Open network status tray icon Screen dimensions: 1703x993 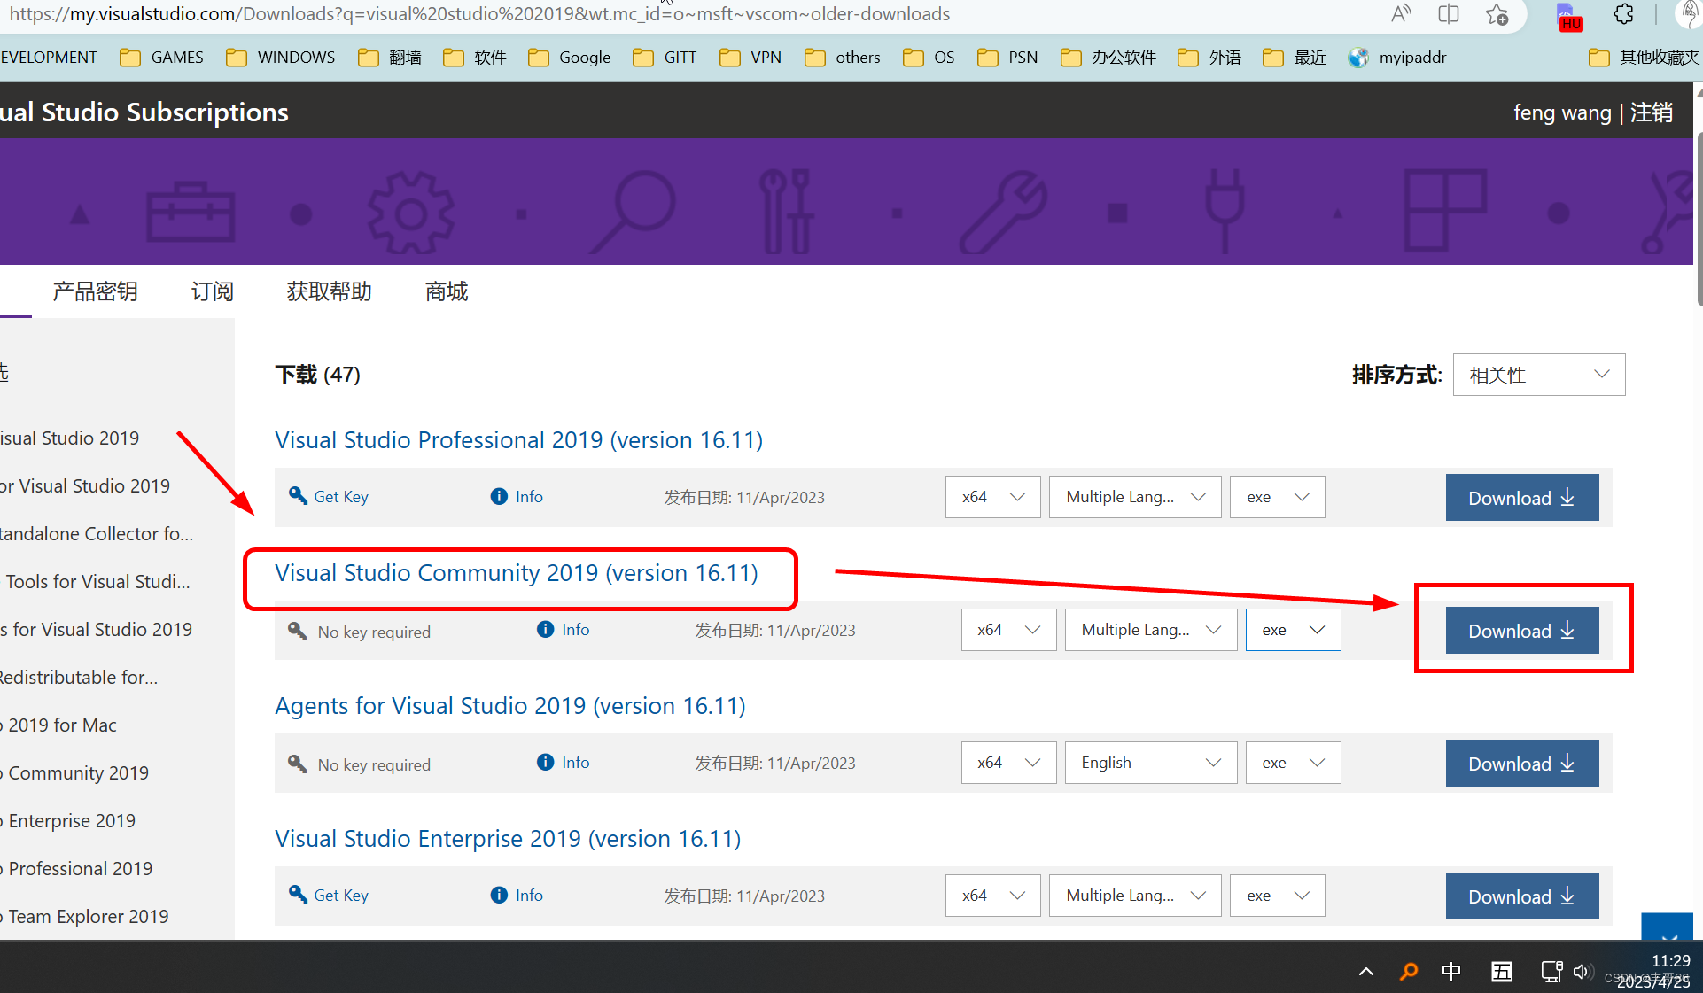[1551, 972]
